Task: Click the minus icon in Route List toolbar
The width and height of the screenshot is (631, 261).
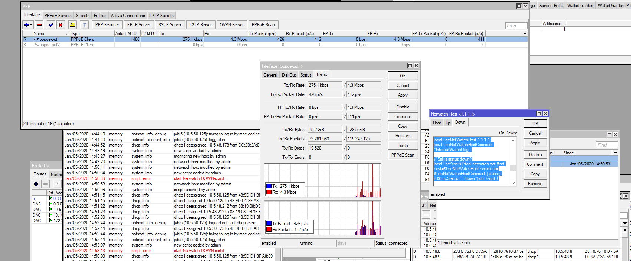Action: tap(45, 184)
